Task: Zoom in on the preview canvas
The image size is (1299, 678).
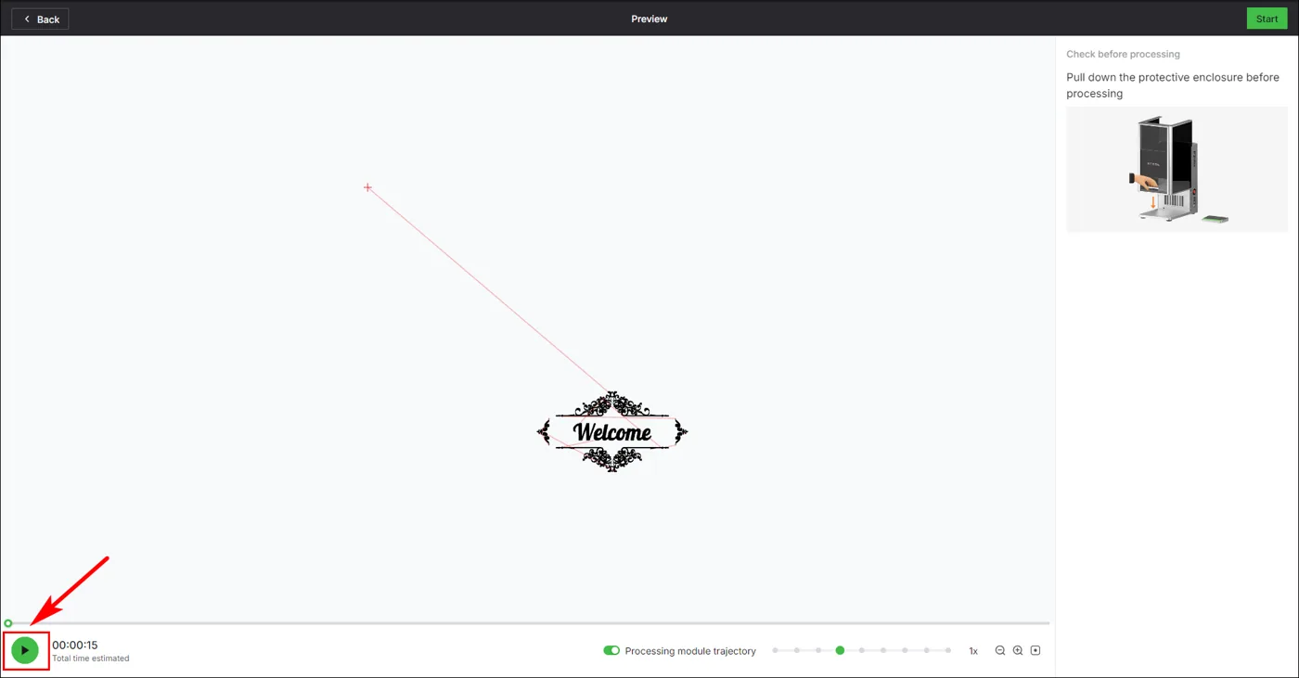Action: coord(1018,650)
